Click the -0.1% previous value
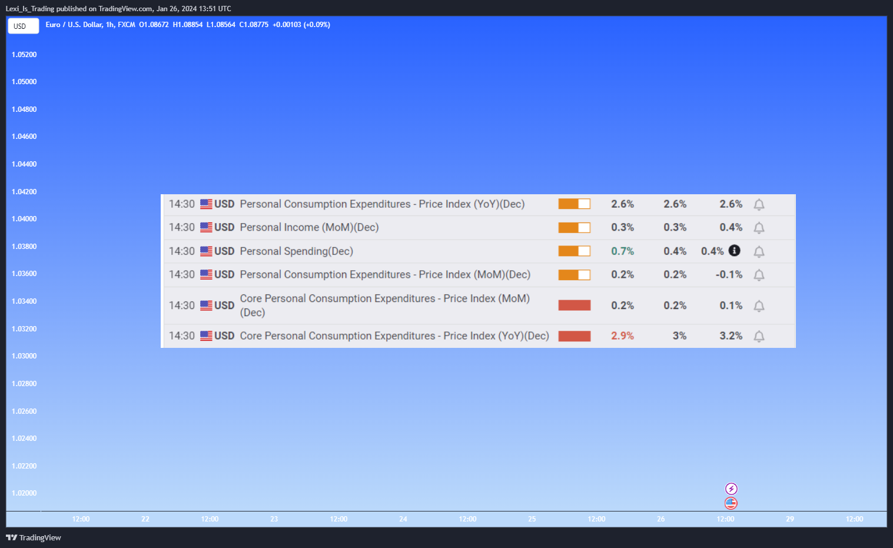 pyautogui.click(x=729, y=274)
